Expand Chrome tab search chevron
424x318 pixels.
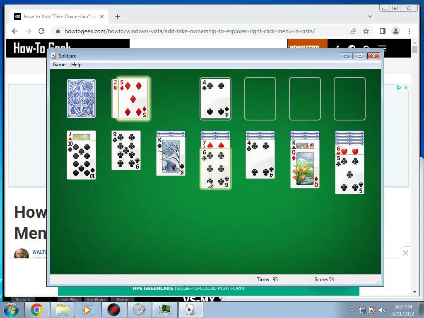370,17
